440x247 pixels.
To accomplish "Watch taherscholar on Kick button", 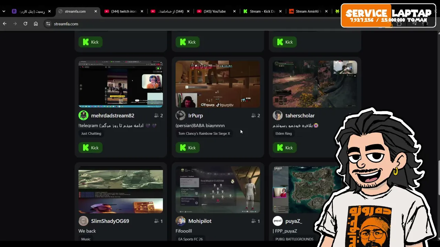I will coord(285,148).
